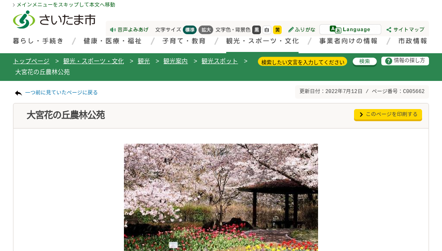The width and height of the screenshot is (442, 251).
Task: Select the 黄 yellow background color swatch
Action: coord(277,30)
